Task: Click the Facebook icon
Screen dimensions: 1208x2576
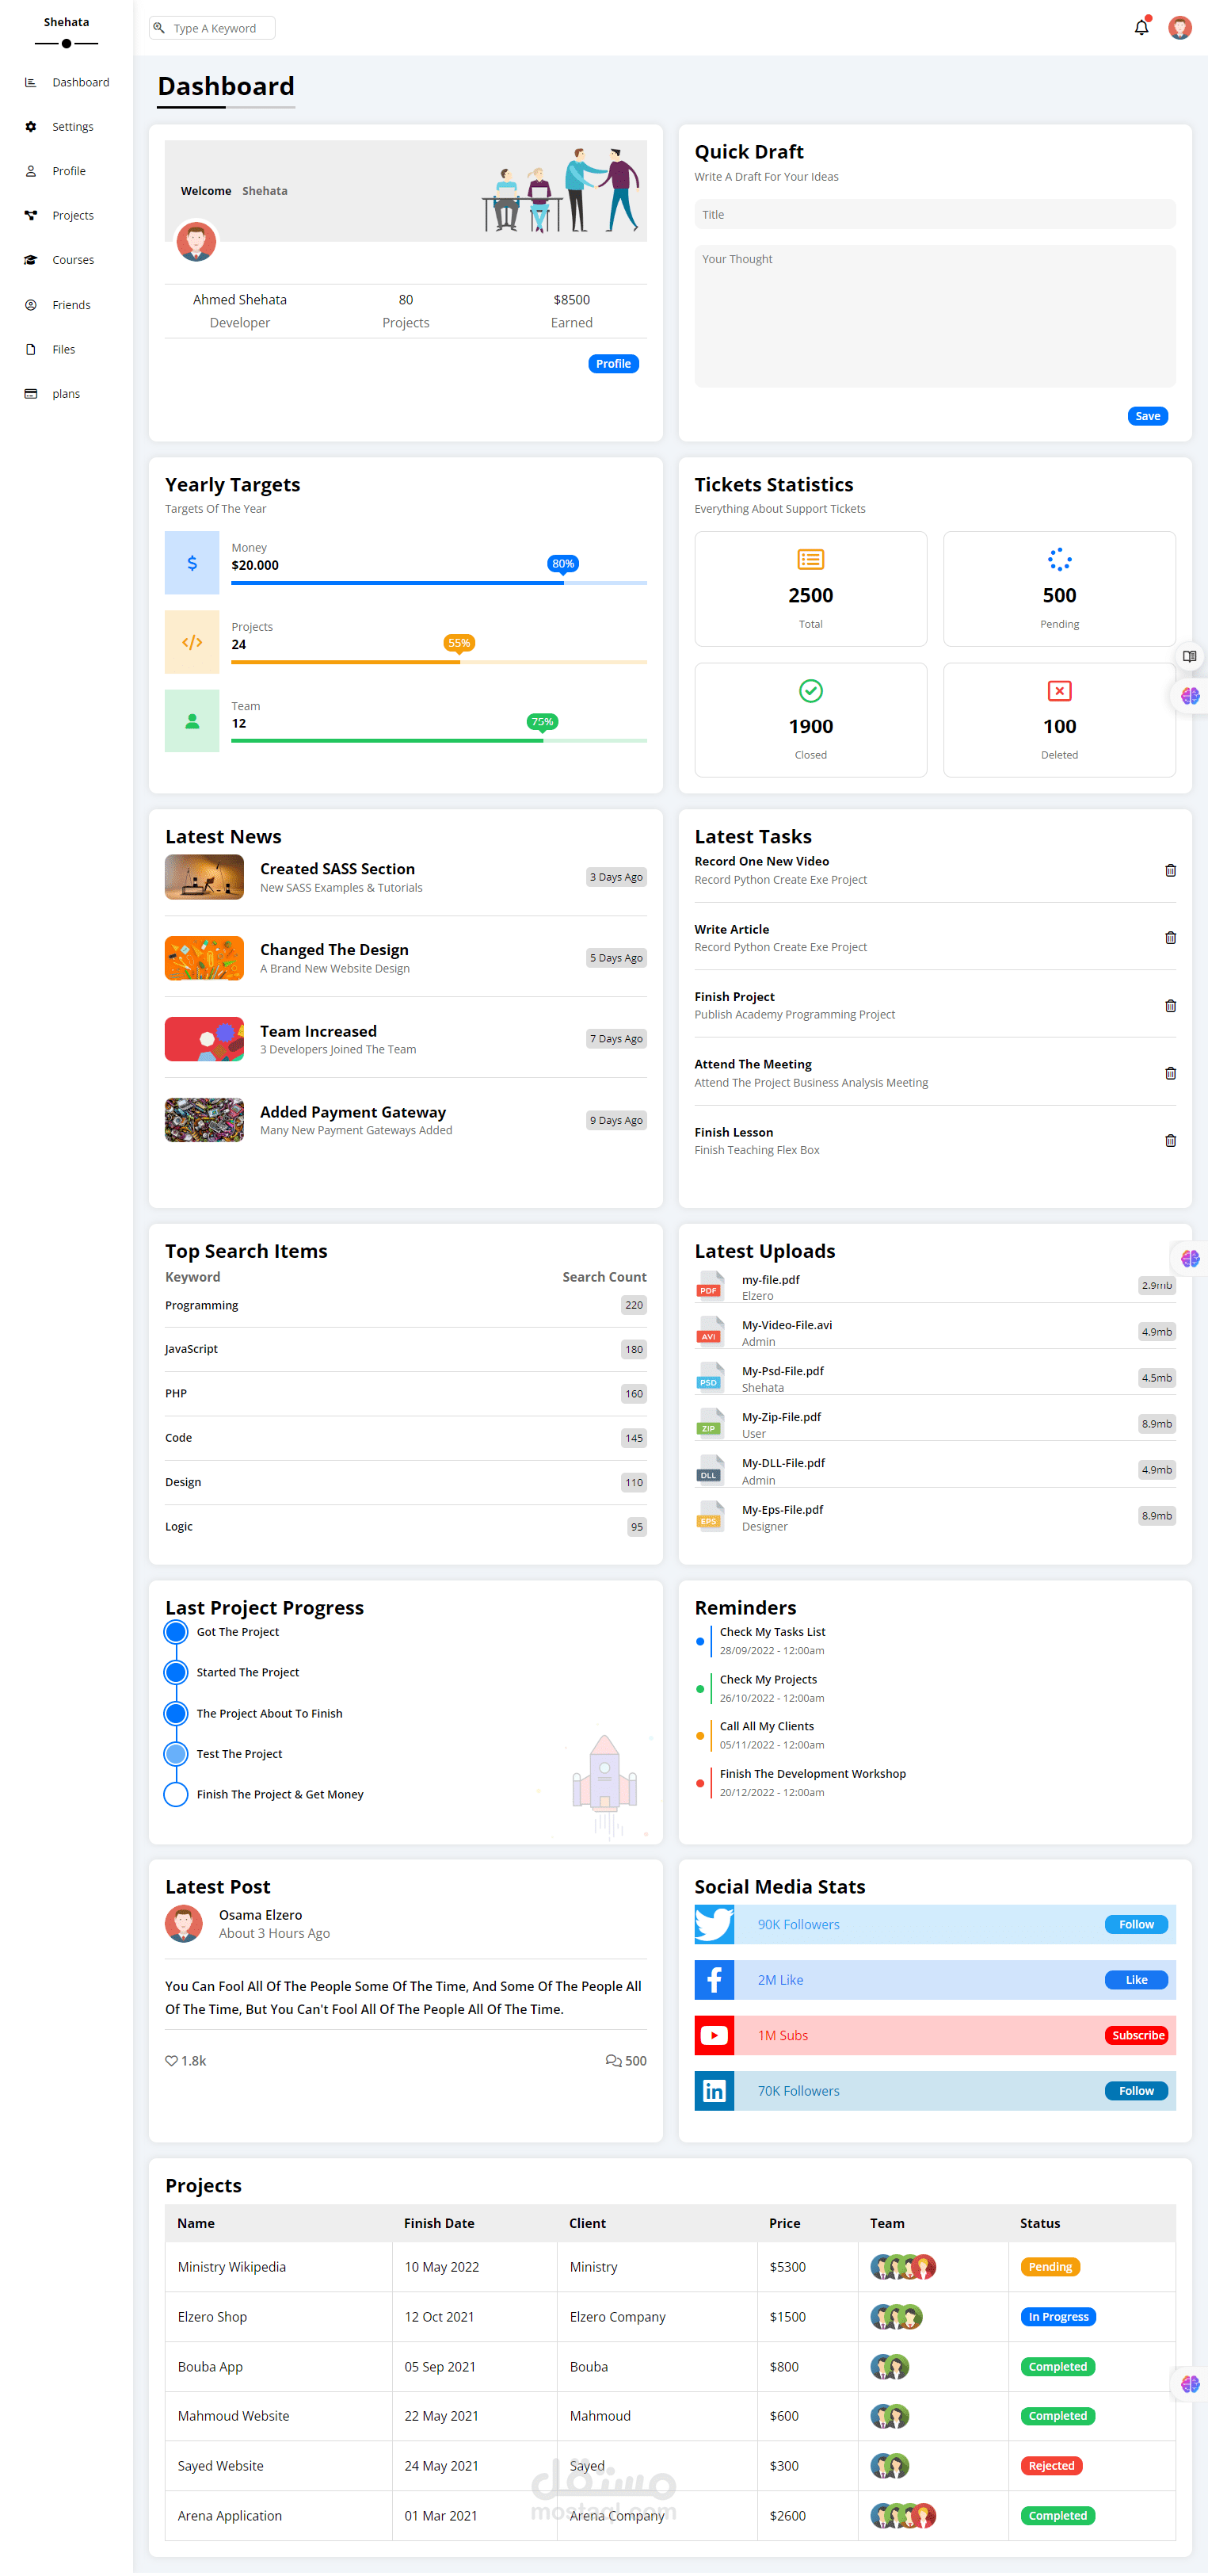Action: point(715,1980)
